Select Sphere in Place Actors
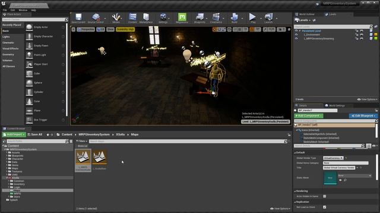The height and width of the screenshot is (213, 380). pos(45,83)
